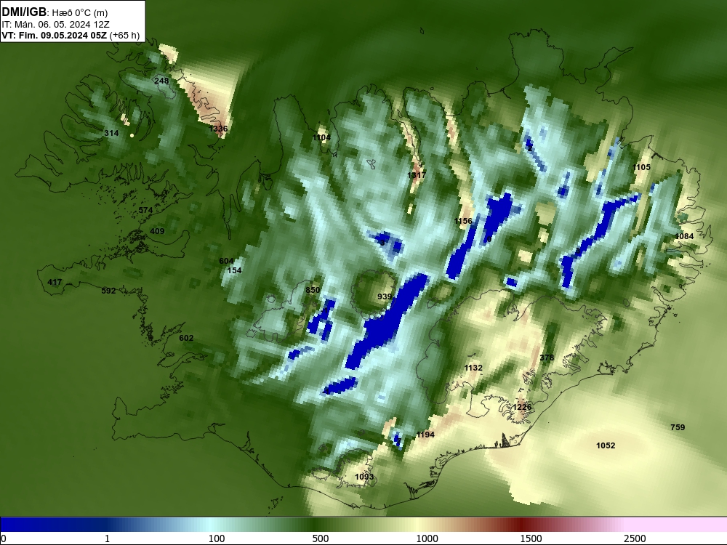Viewport: 727px width, 545px height.
Task: Click the 409 height value
Action: 157,231
